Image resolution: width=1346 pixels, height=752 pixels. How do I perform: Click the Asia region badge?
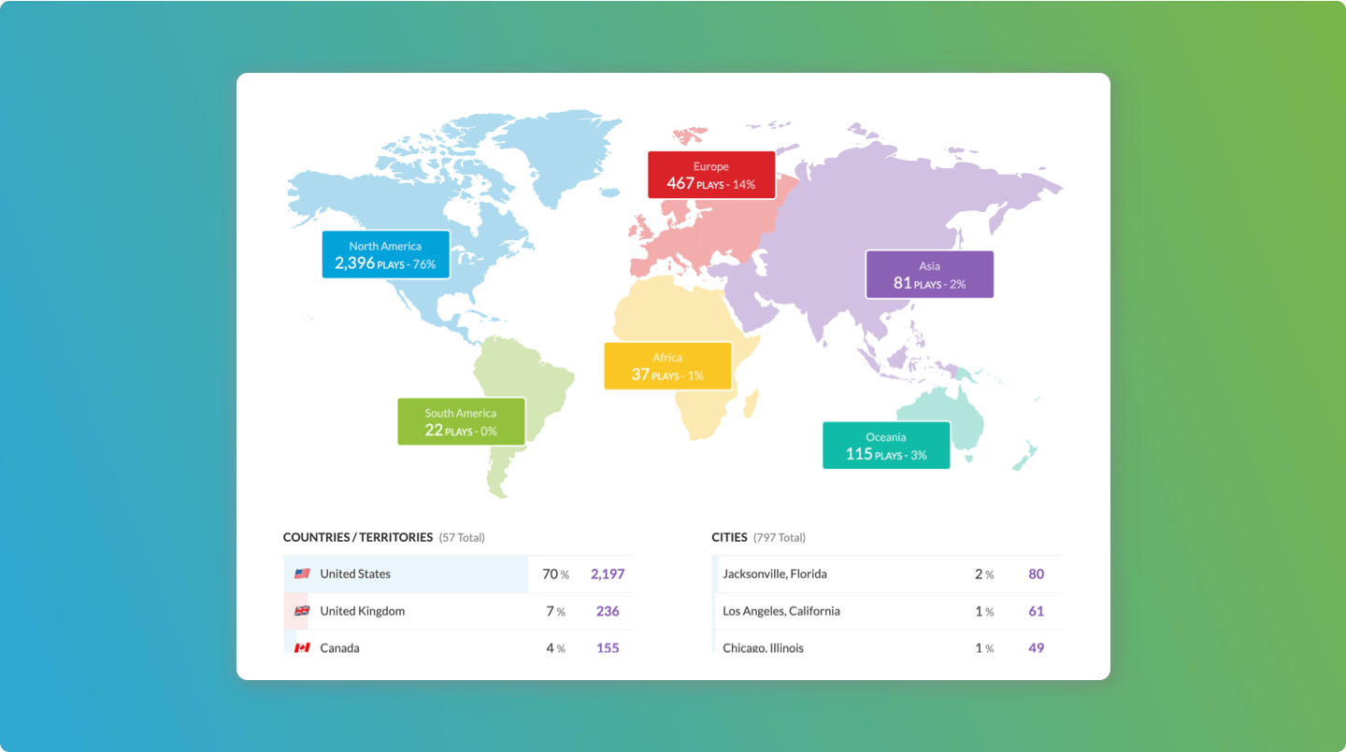coord(929,274)
